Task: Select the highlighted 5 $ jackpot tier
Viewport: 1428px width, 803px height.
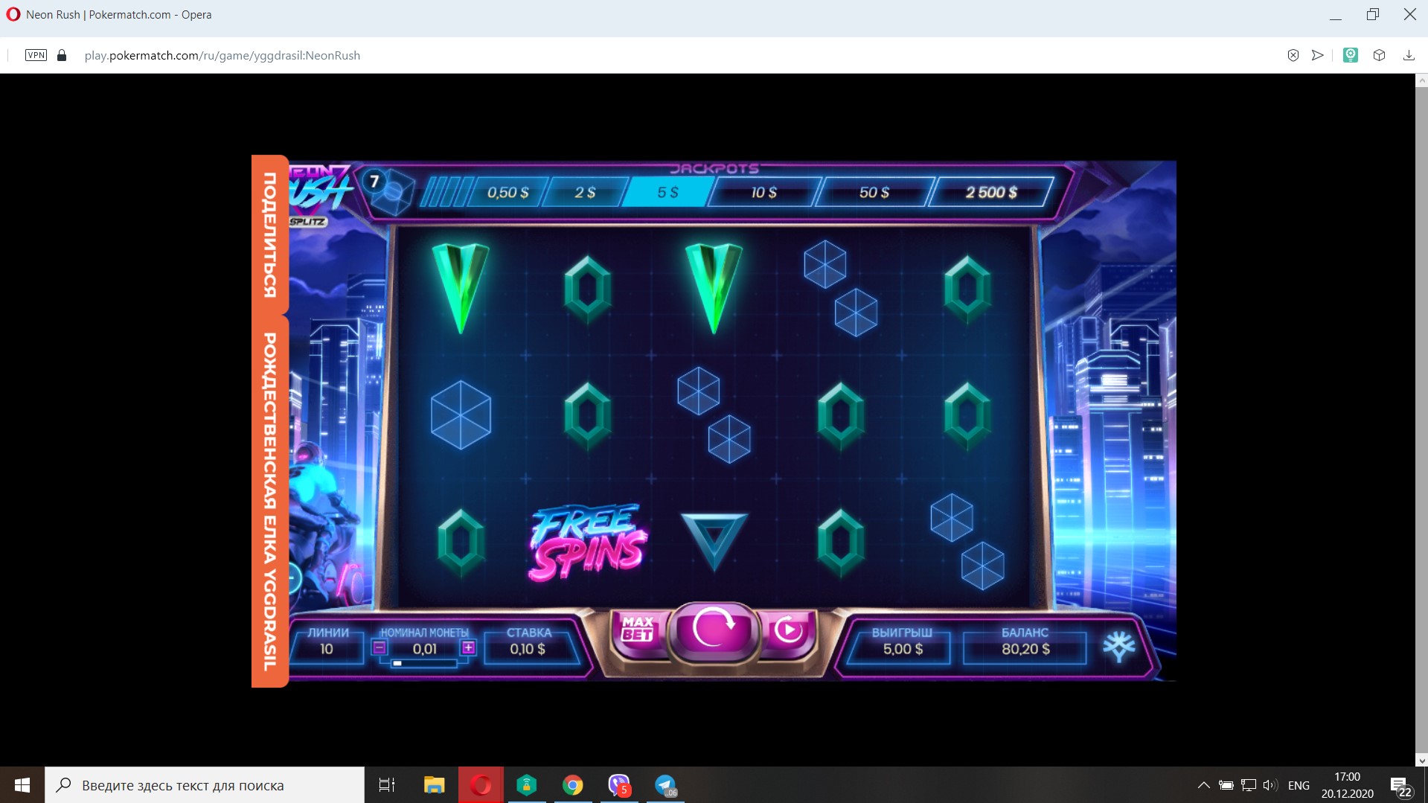Action: [x=667, y=193]
